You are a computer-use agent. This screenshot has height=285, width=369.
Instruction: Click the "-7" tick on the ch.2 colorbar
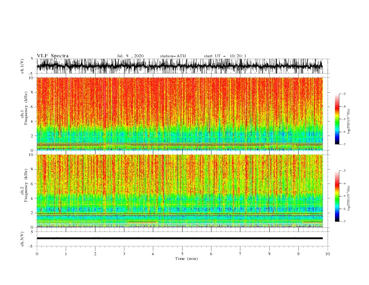click(x=343, y=222)
